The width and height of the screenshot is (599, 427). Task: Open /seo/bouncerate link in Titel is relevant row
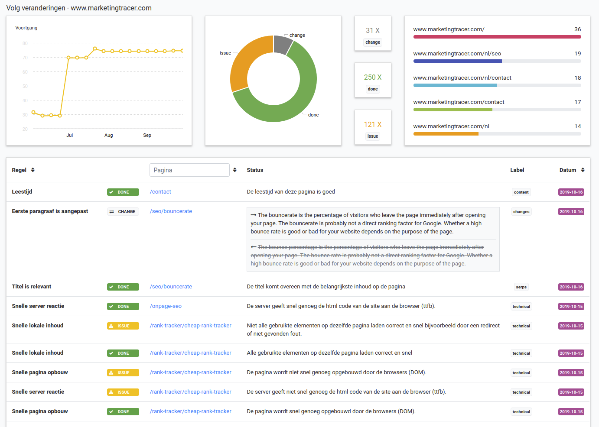[x=171, y=287]
